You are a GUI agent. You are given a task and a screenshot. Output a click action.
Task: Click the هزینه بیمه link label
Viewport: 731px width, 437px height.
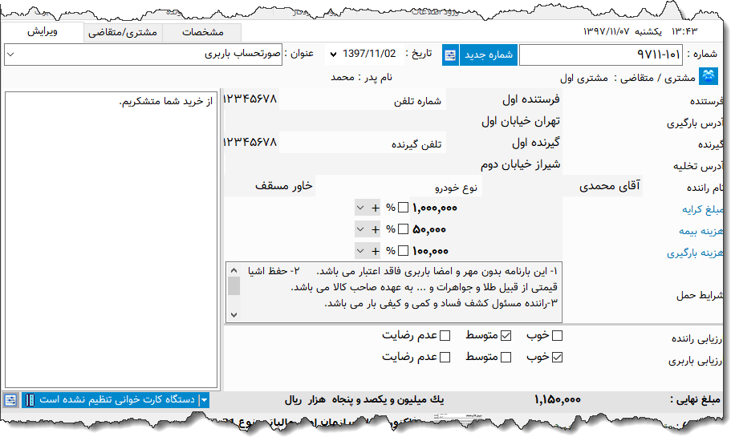tap(701, 232)
